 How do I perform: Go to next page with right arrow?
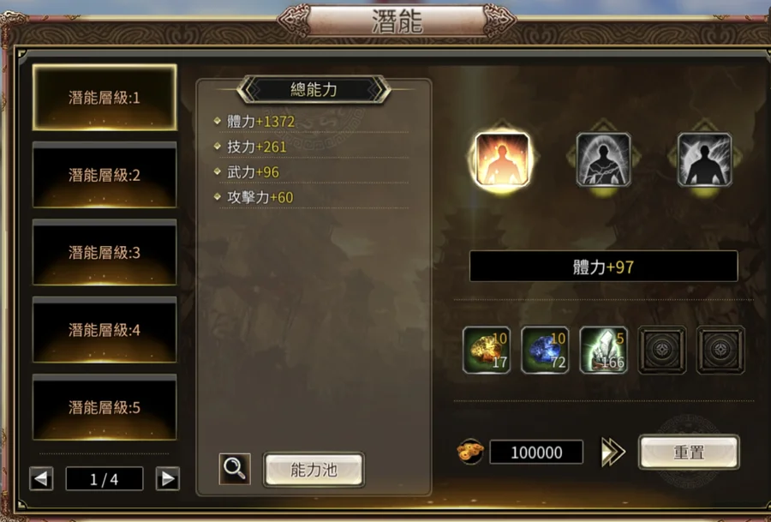click(168, 478)
